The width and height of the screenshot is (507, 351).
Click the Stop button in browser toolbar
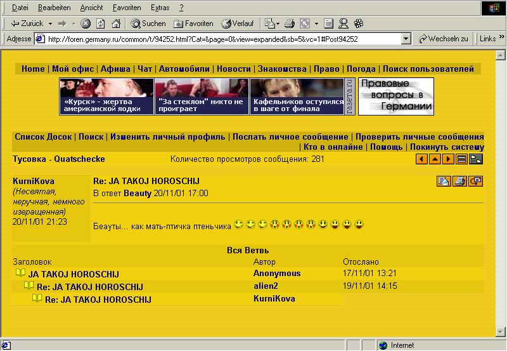pos(86,23)
